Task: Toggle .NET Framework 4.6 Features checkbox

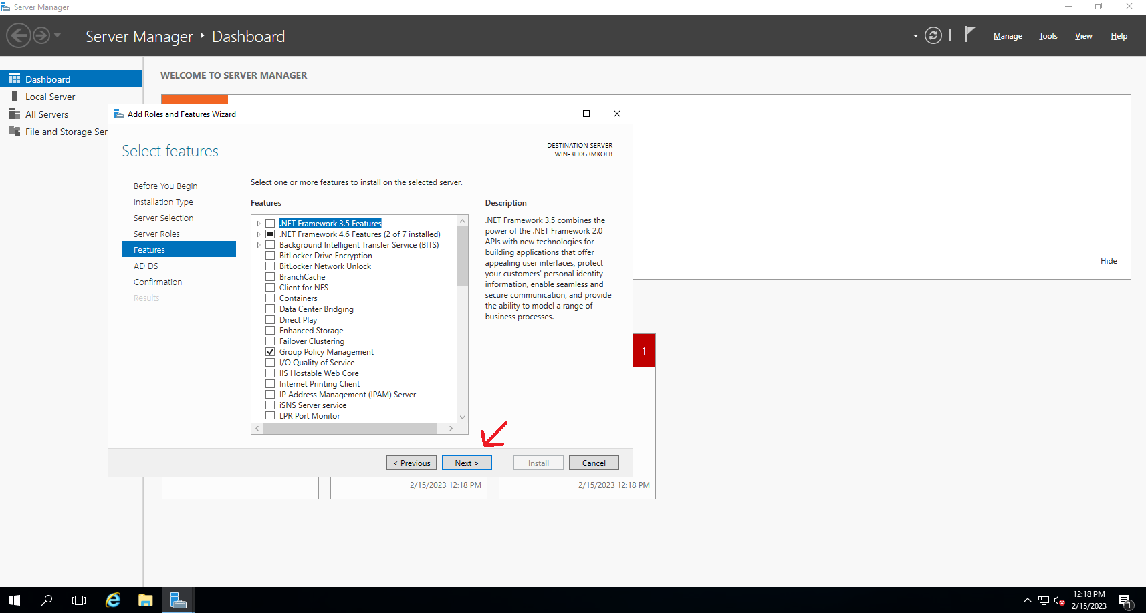Action: point(270,234)
